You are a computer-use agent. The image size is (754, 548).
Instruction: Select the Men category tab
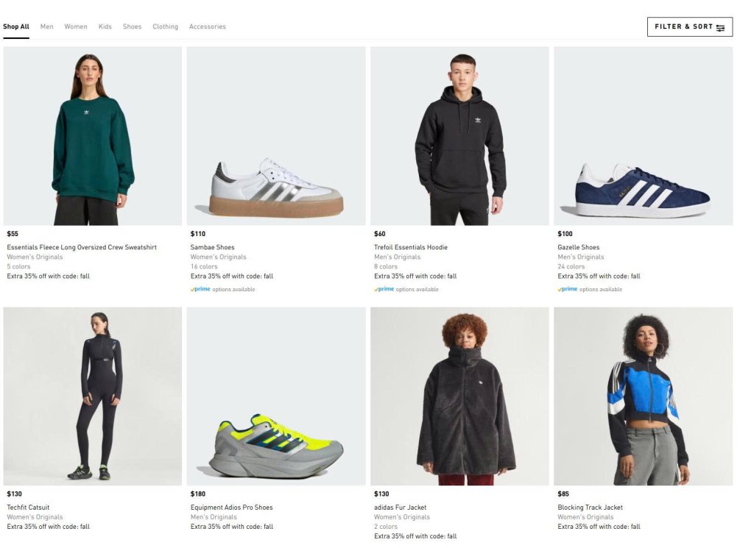pos(47,26)
